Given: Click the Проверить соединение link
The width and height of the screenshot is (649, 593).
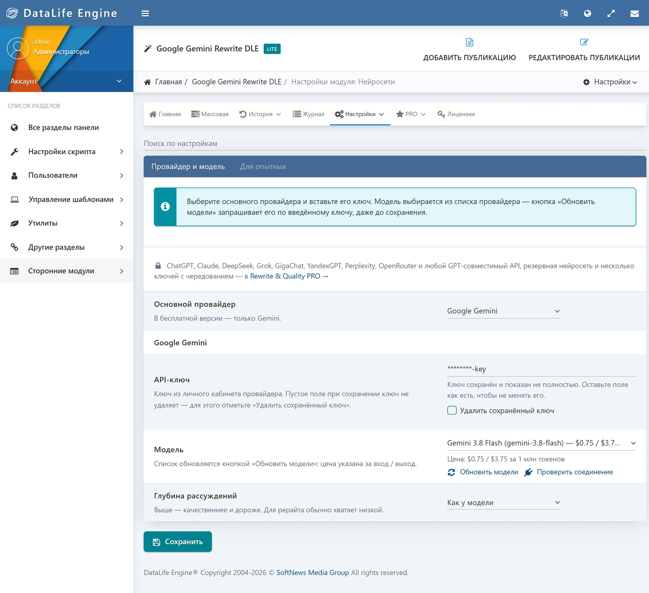Looking at the screenshot, I should point(574,472).
